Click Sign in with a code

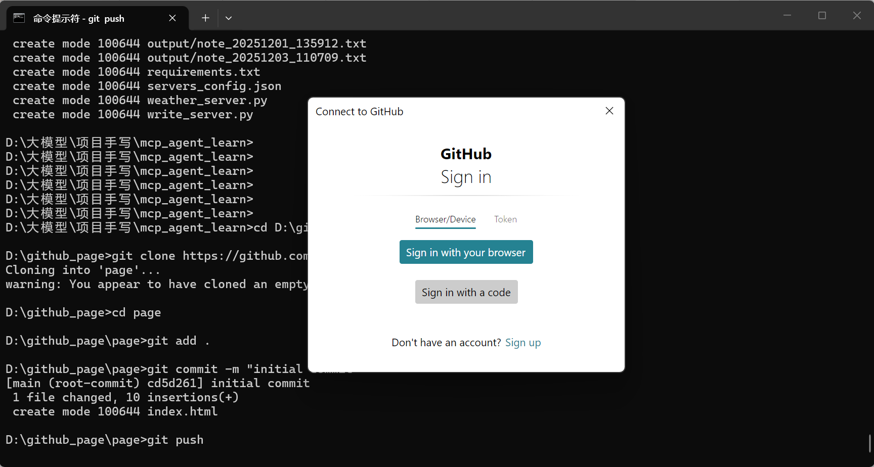(x=466, y=292)
